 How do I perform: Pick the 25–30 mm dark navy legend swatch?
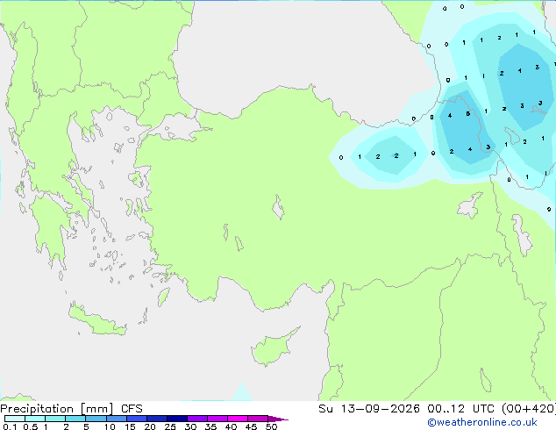[x=177, y=419]
